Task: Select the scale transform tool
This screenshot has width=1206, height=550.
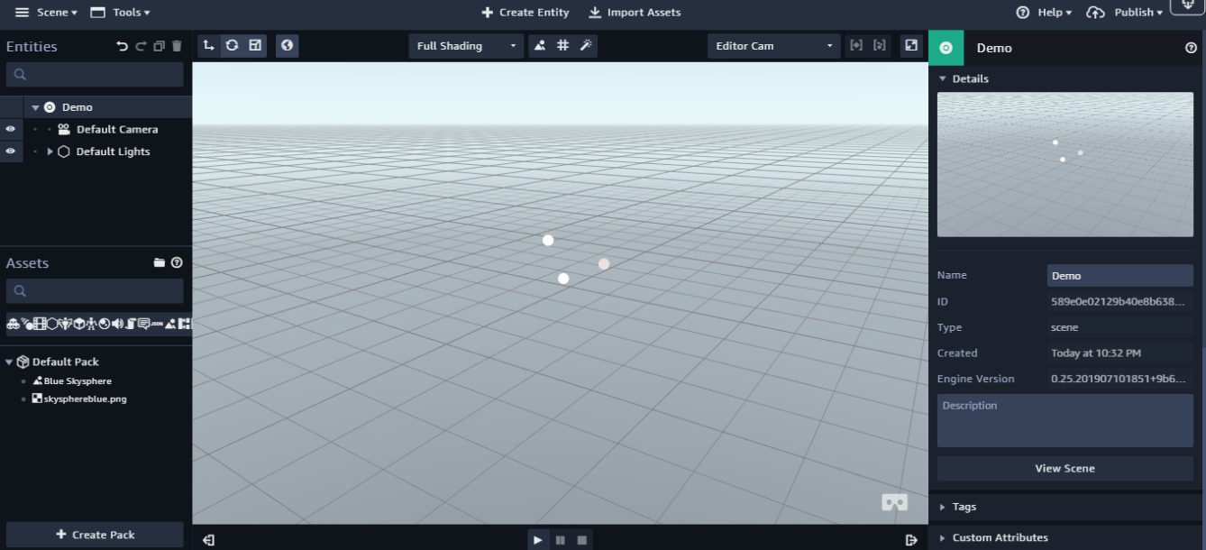Action: pos(255,46)
